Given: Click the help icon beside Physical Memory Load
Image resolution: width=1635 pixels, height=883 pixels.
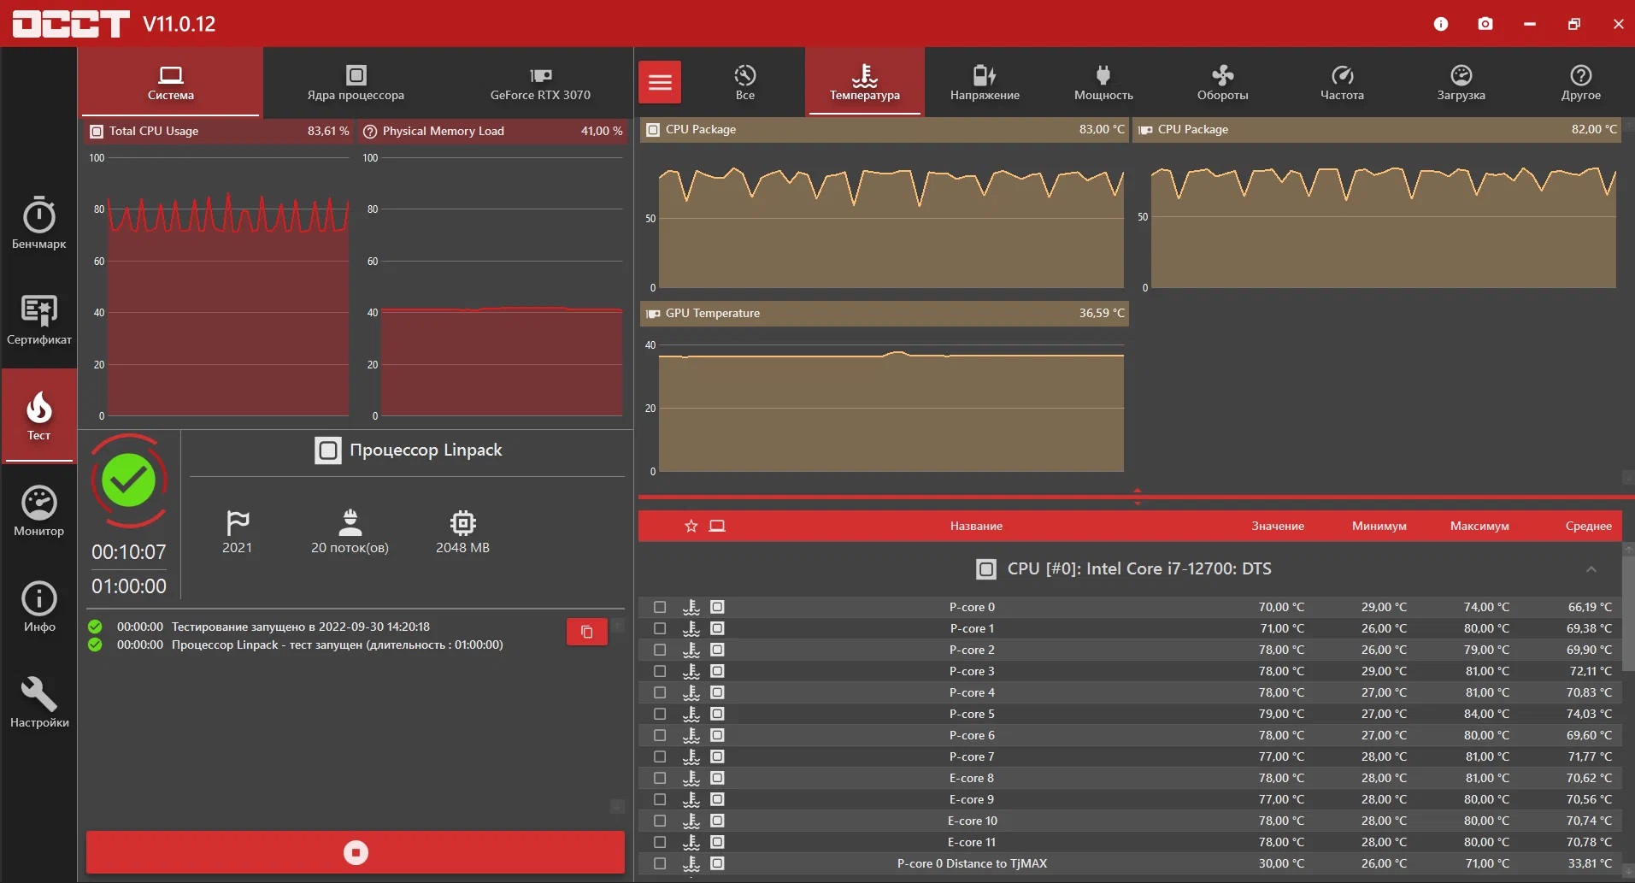Looking at the screenshot, I should tap(370, 132).
